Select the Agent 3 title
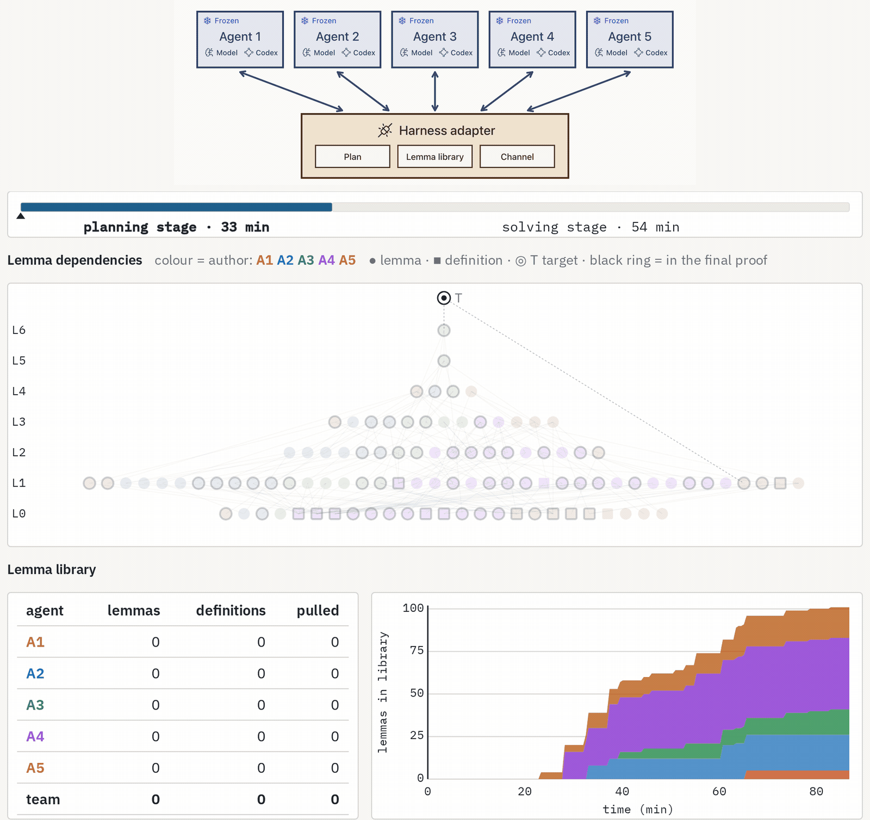The image size is (870, 820). coord(435,36)
